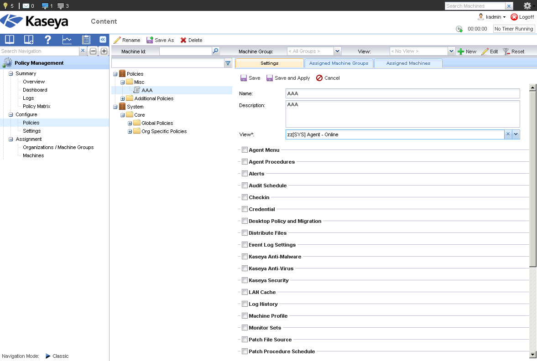Image resolution: width=537 pixels, height=361 pixels.
Task: Open the settings gear icon at top right
Action: point(527,6)
